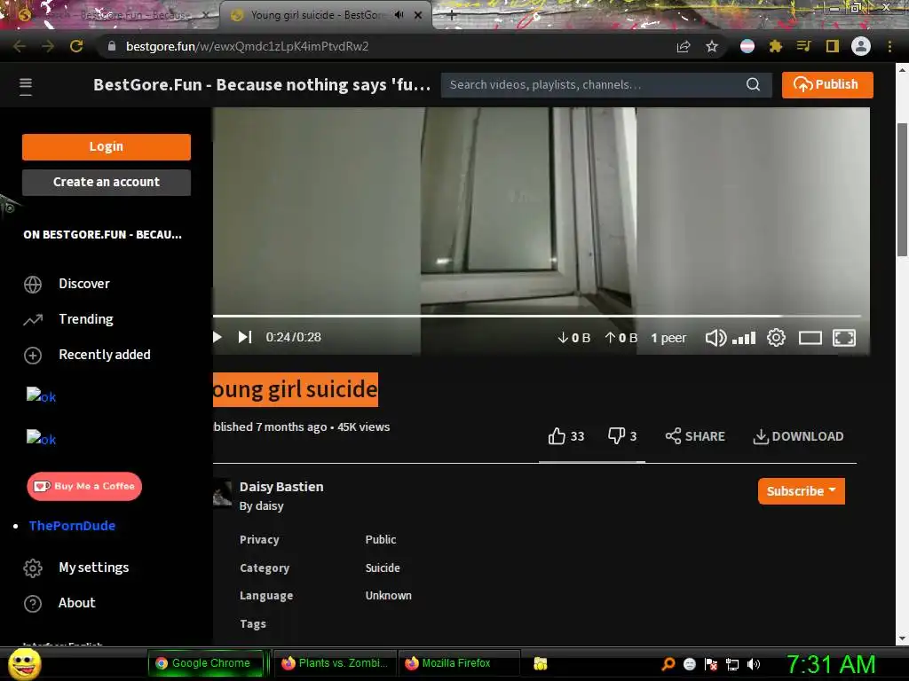Click the 7:31 AM clock

831,664
